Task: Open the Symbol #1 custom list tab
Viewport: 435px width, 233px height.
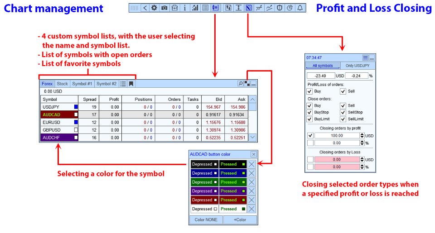Action: click(x=82, y=84)
